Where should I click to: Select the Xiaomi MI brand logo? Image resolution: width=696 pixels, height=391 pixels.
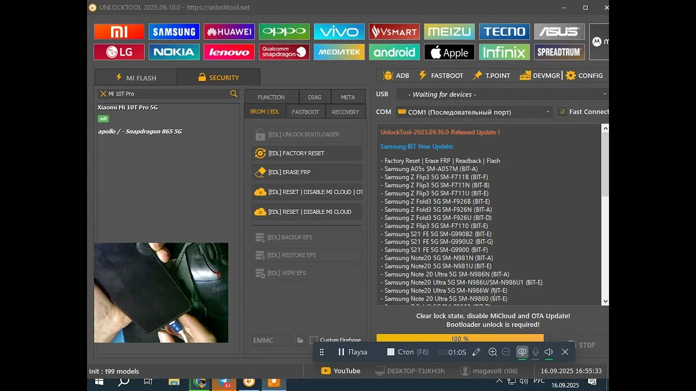tap(119, 31)
